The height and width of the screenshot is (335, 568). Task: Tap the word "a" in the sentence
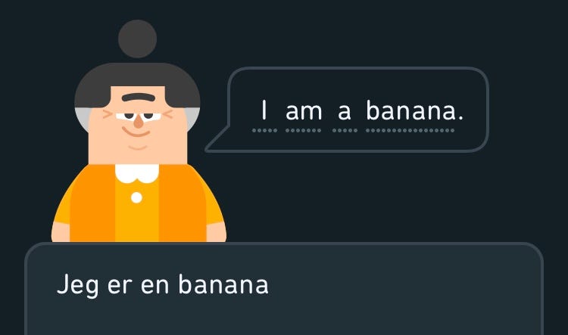pyautogui.click(x=345, y=112)
